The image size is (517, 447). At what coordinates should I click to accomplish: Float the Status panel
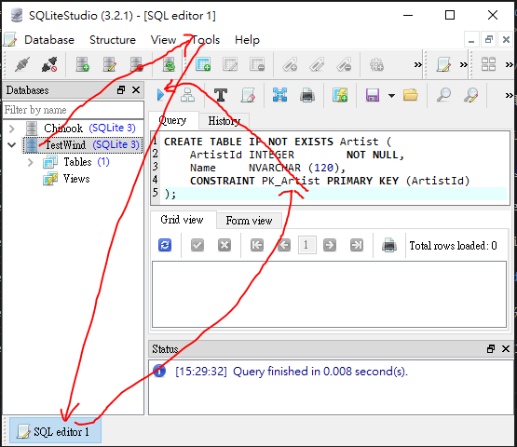[x=491, y=349]
